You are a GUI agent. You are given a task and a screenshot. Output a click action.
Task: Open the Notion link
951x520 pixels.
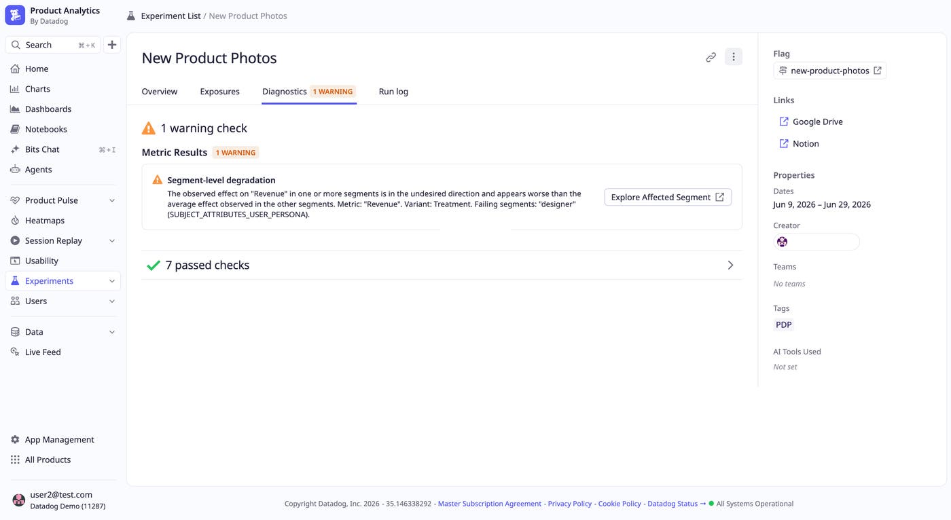(x=800, y=143)
